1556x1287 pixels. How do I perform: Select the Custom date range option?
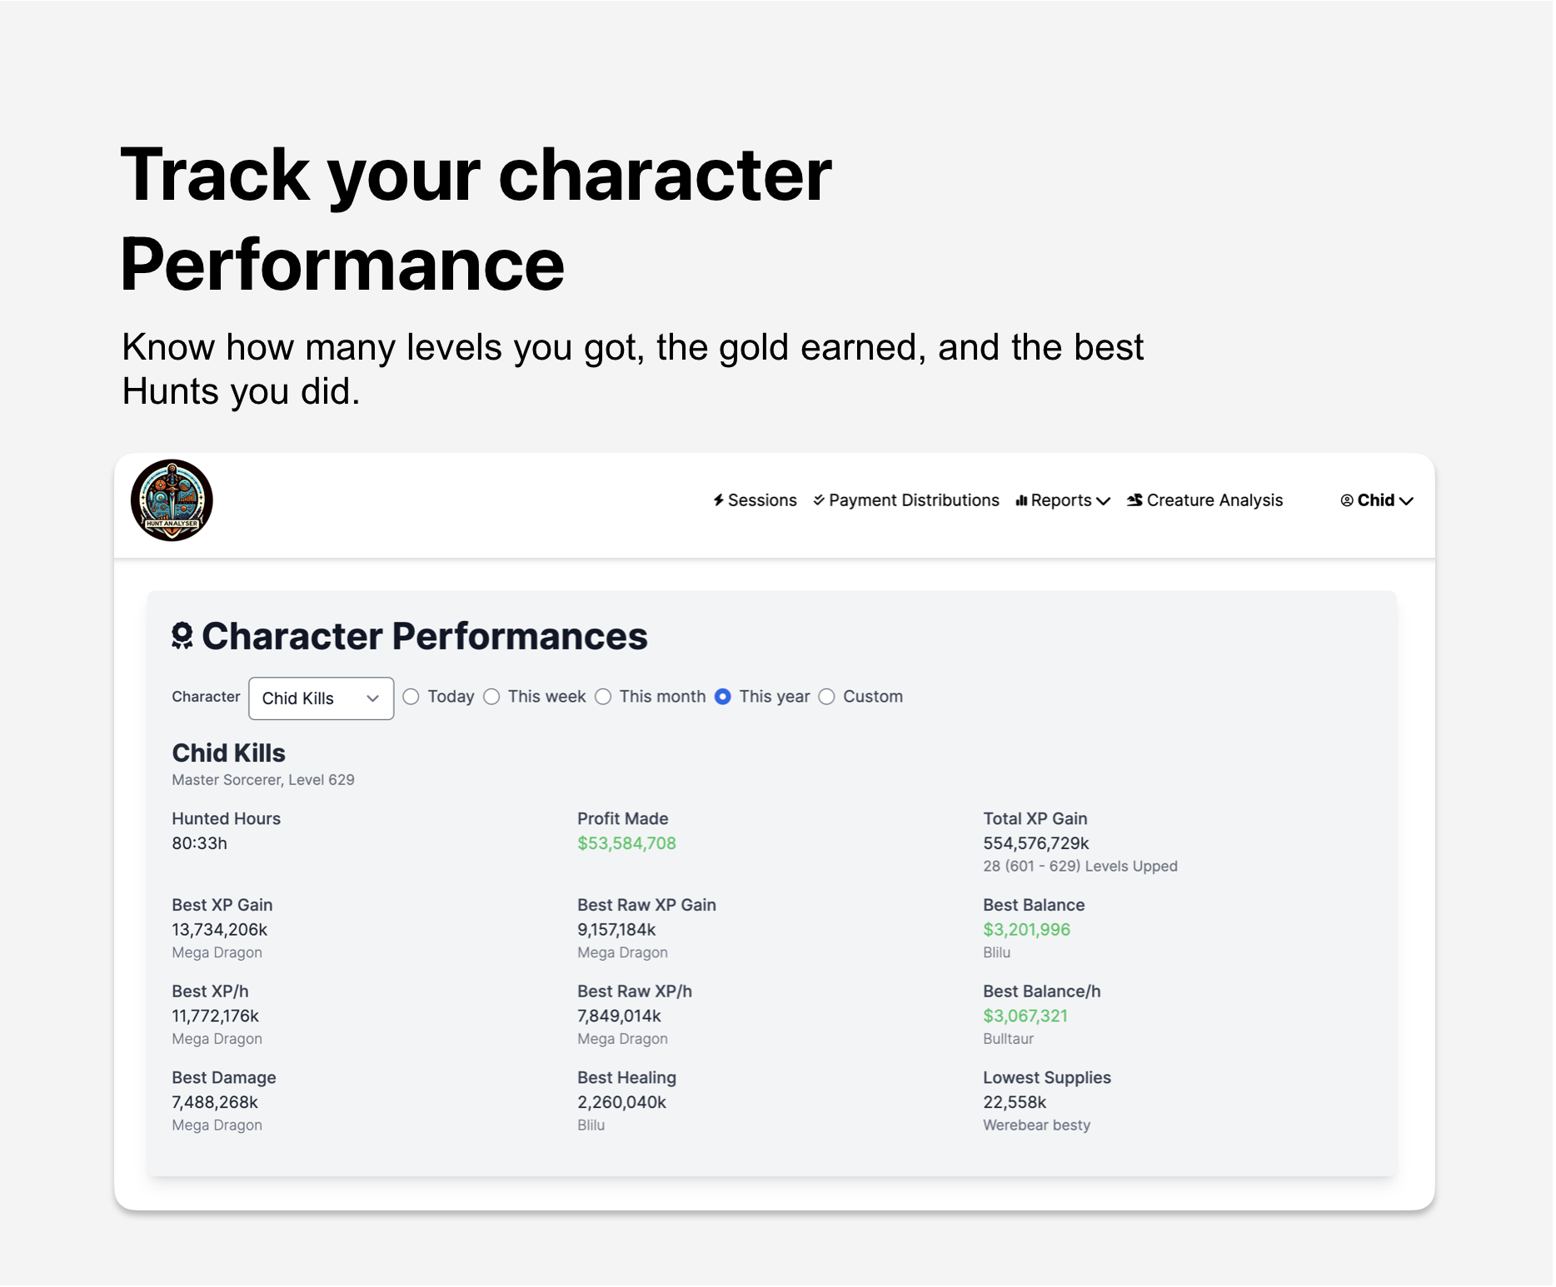click(827, 698)
